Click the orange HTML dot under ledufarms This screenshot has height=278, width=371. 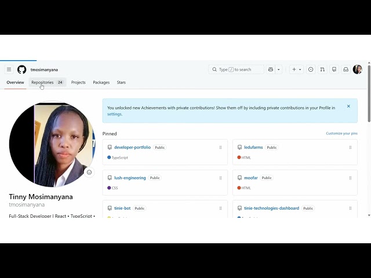point(239,158)
